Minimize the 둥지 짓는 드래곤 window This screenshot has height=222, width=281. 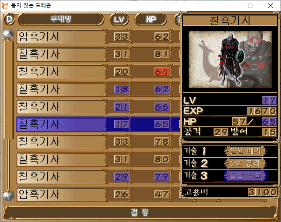pyautogui.click(x=231, y=6)
